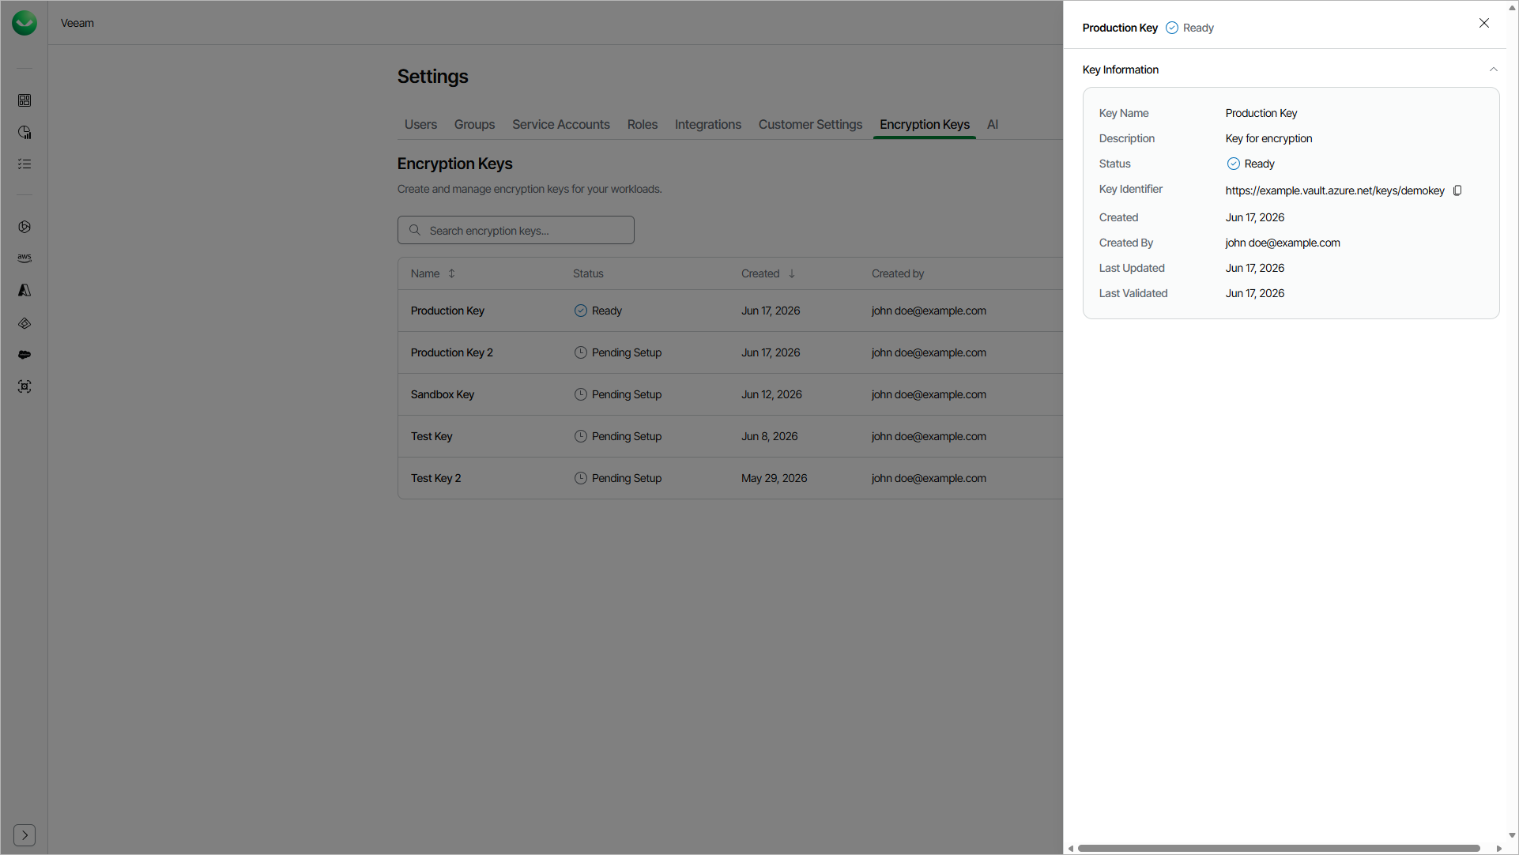Click pending clock icon for Sandbox Key
1519x855 pixels.
[580, 394]
